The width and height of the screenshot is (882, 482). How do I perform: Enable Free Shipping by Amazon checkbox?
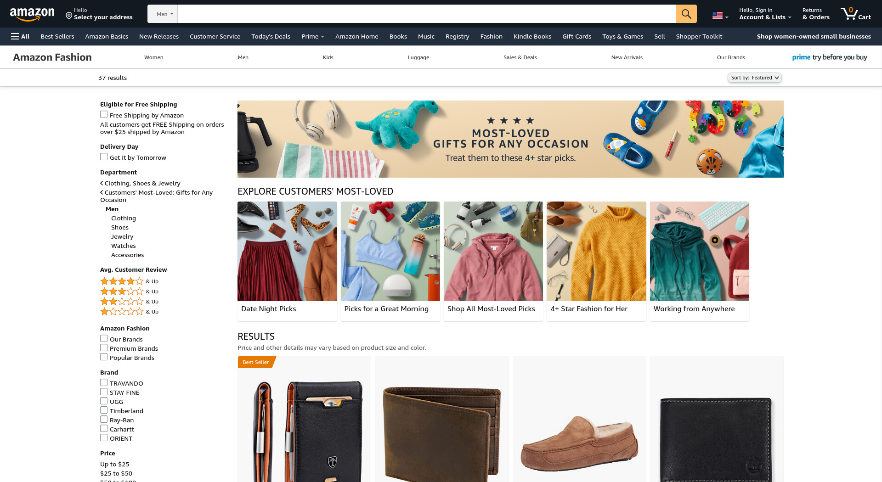coord(104,115)
